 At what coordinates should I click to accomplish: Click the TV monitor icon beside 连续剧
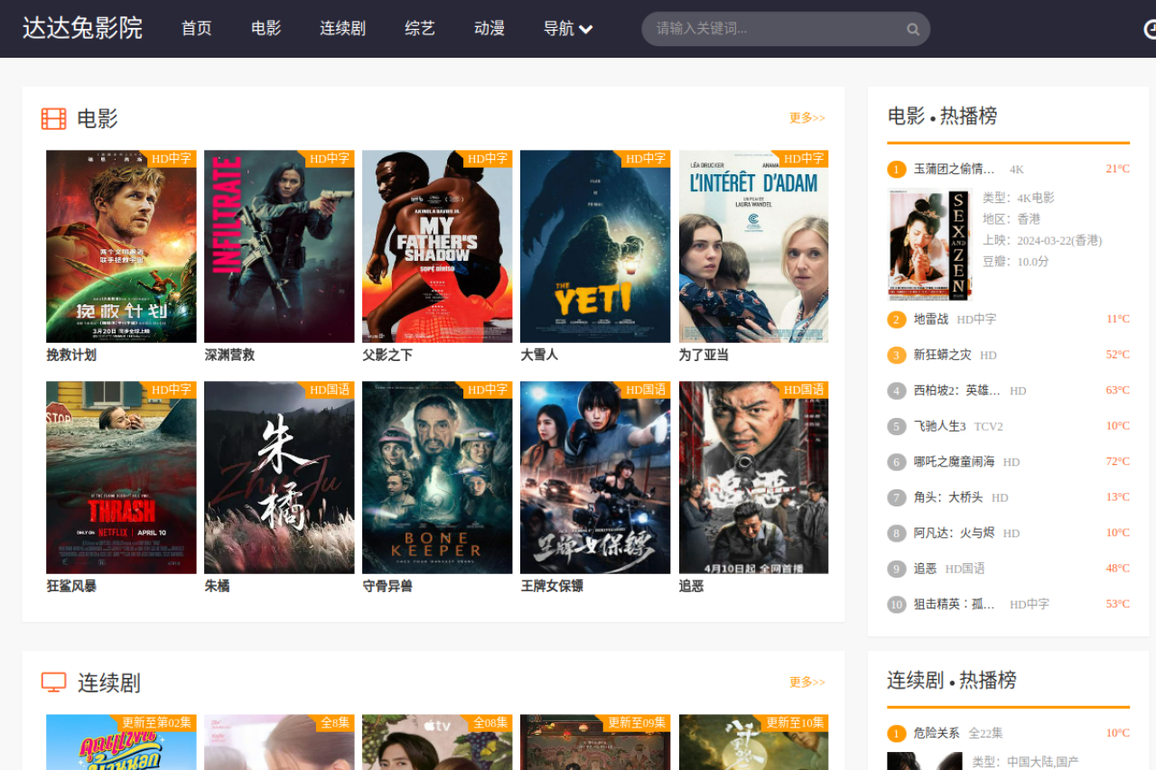54,682
